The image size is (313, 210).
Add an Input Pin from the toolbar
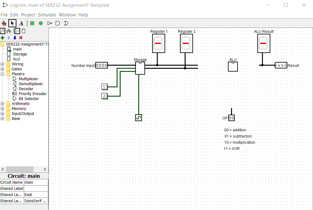(32, 23)
